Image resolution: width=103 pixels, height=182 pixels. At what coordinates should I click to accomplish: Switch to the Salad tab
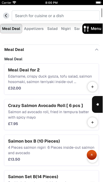point(52,29)
